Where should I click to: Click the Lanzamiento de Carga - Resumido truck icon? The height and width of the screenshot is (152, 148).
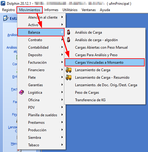(x=69, y=78)
